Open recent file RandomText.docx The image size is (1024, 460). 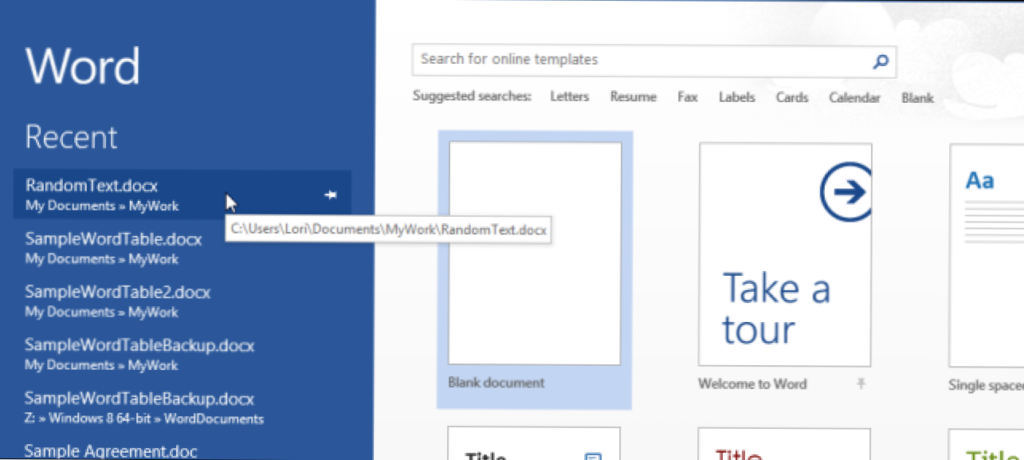92,187
